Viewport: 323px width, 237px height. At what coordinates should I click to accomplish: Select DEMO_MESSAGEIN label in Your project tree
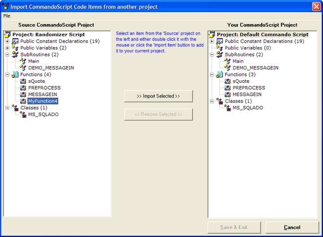point(255,68)
